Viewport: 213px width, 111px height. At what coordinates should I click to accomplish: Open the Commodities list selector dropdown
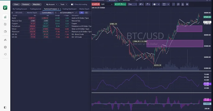pyautogui.click(x=67, y=12)
